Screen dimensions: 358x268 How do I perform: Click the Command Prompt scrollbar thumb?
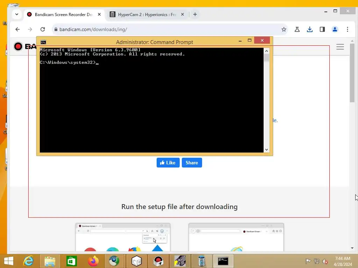coord(266,58)
